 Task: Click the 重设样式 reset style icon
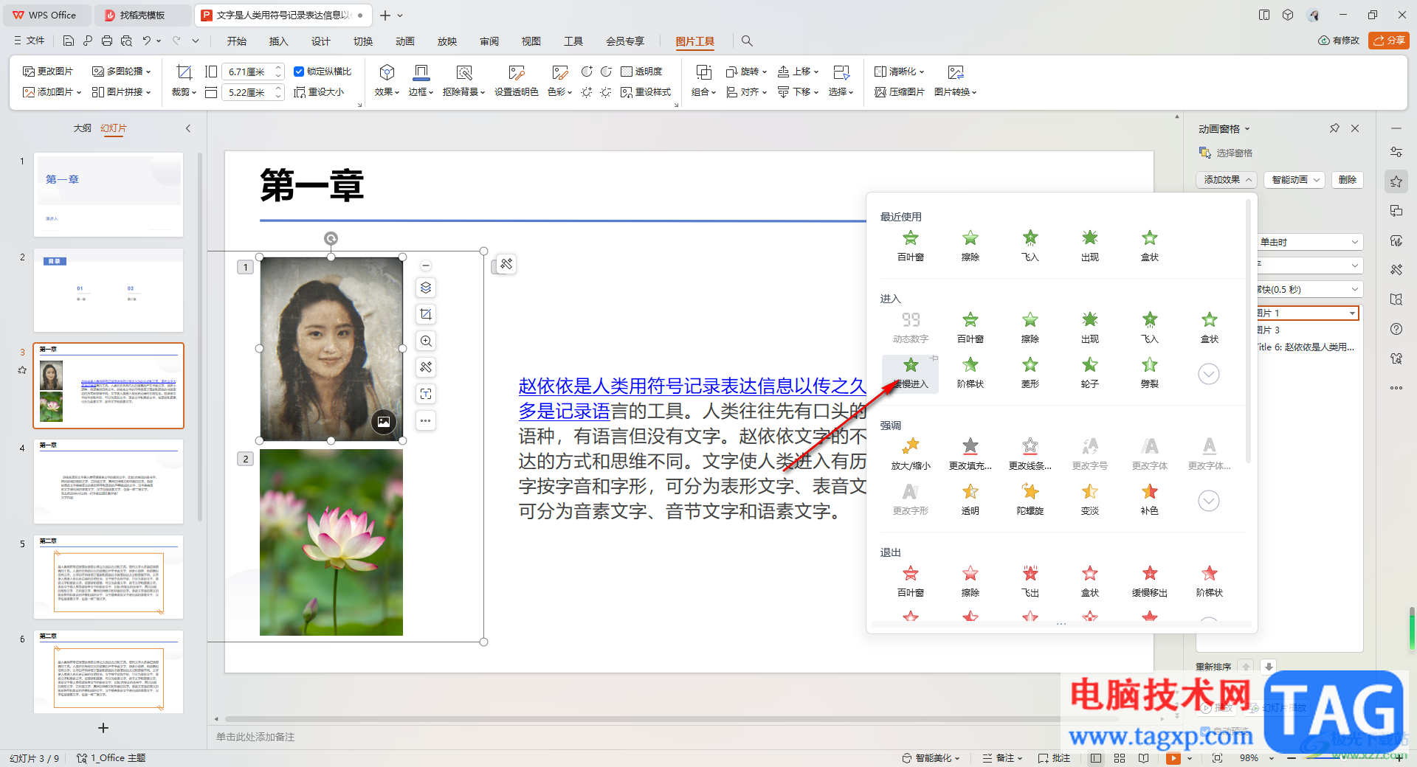(x=645, y=92)
